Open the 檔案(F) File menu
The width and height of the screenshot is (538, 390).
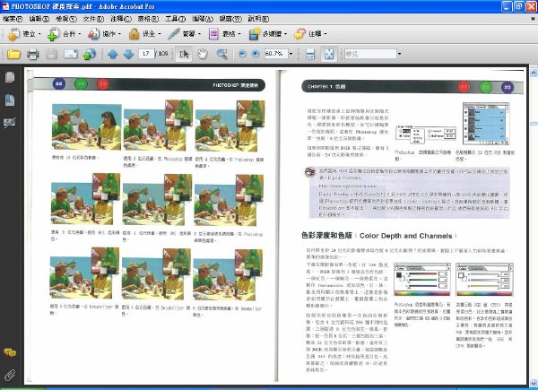point(13,19)
